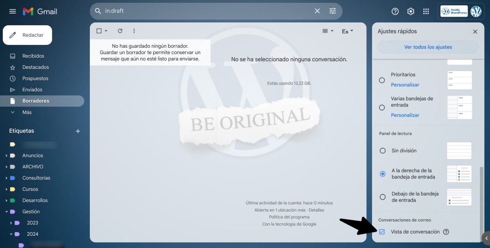Open Gmail help with the question mark icon
Screen dimensions: 490x248
pos(395,11)
